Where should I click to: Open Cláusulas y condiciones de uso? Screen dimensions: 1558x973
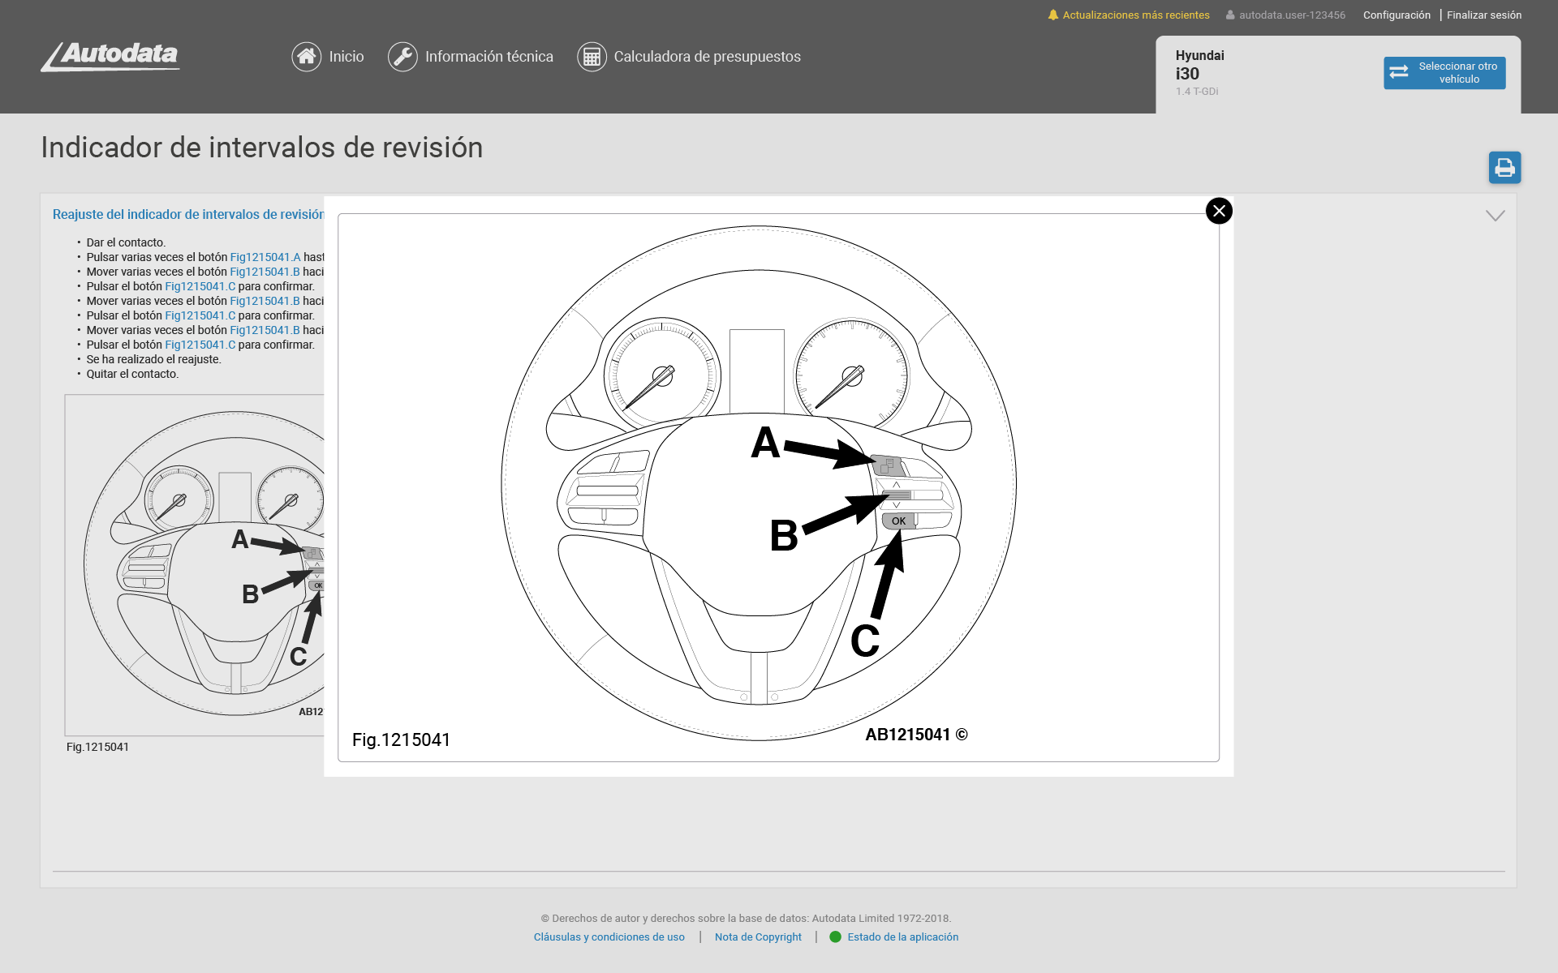tap(609, 937)
